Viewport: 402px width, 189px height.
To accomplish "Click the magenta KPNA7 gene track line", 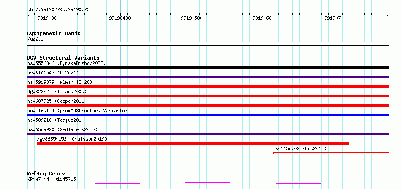I will (208, 183).
